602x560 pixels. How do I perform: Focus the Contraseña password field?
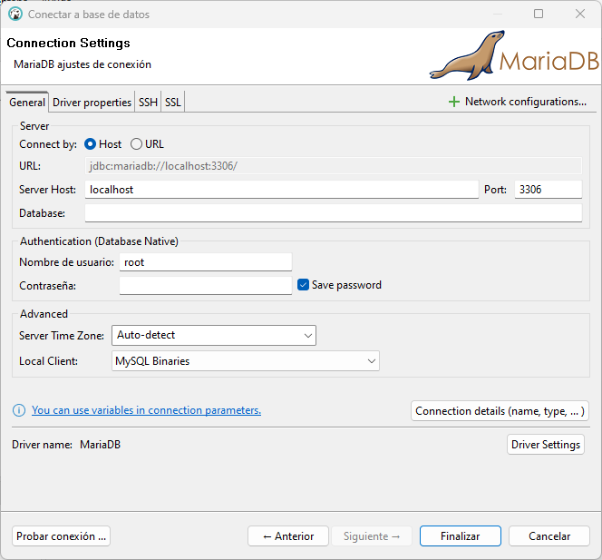pos(206,285)
